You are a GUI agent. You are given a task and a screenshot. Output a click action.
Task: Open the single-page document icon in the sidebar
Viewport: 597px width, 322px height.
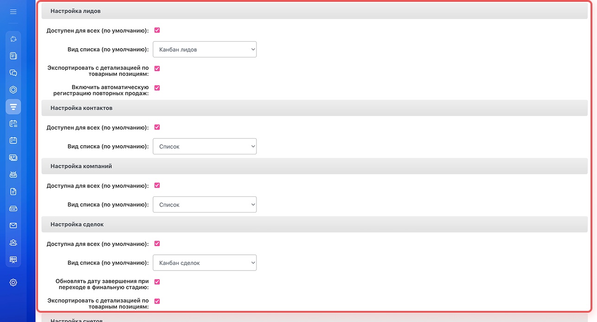click(x=13, y=192)
